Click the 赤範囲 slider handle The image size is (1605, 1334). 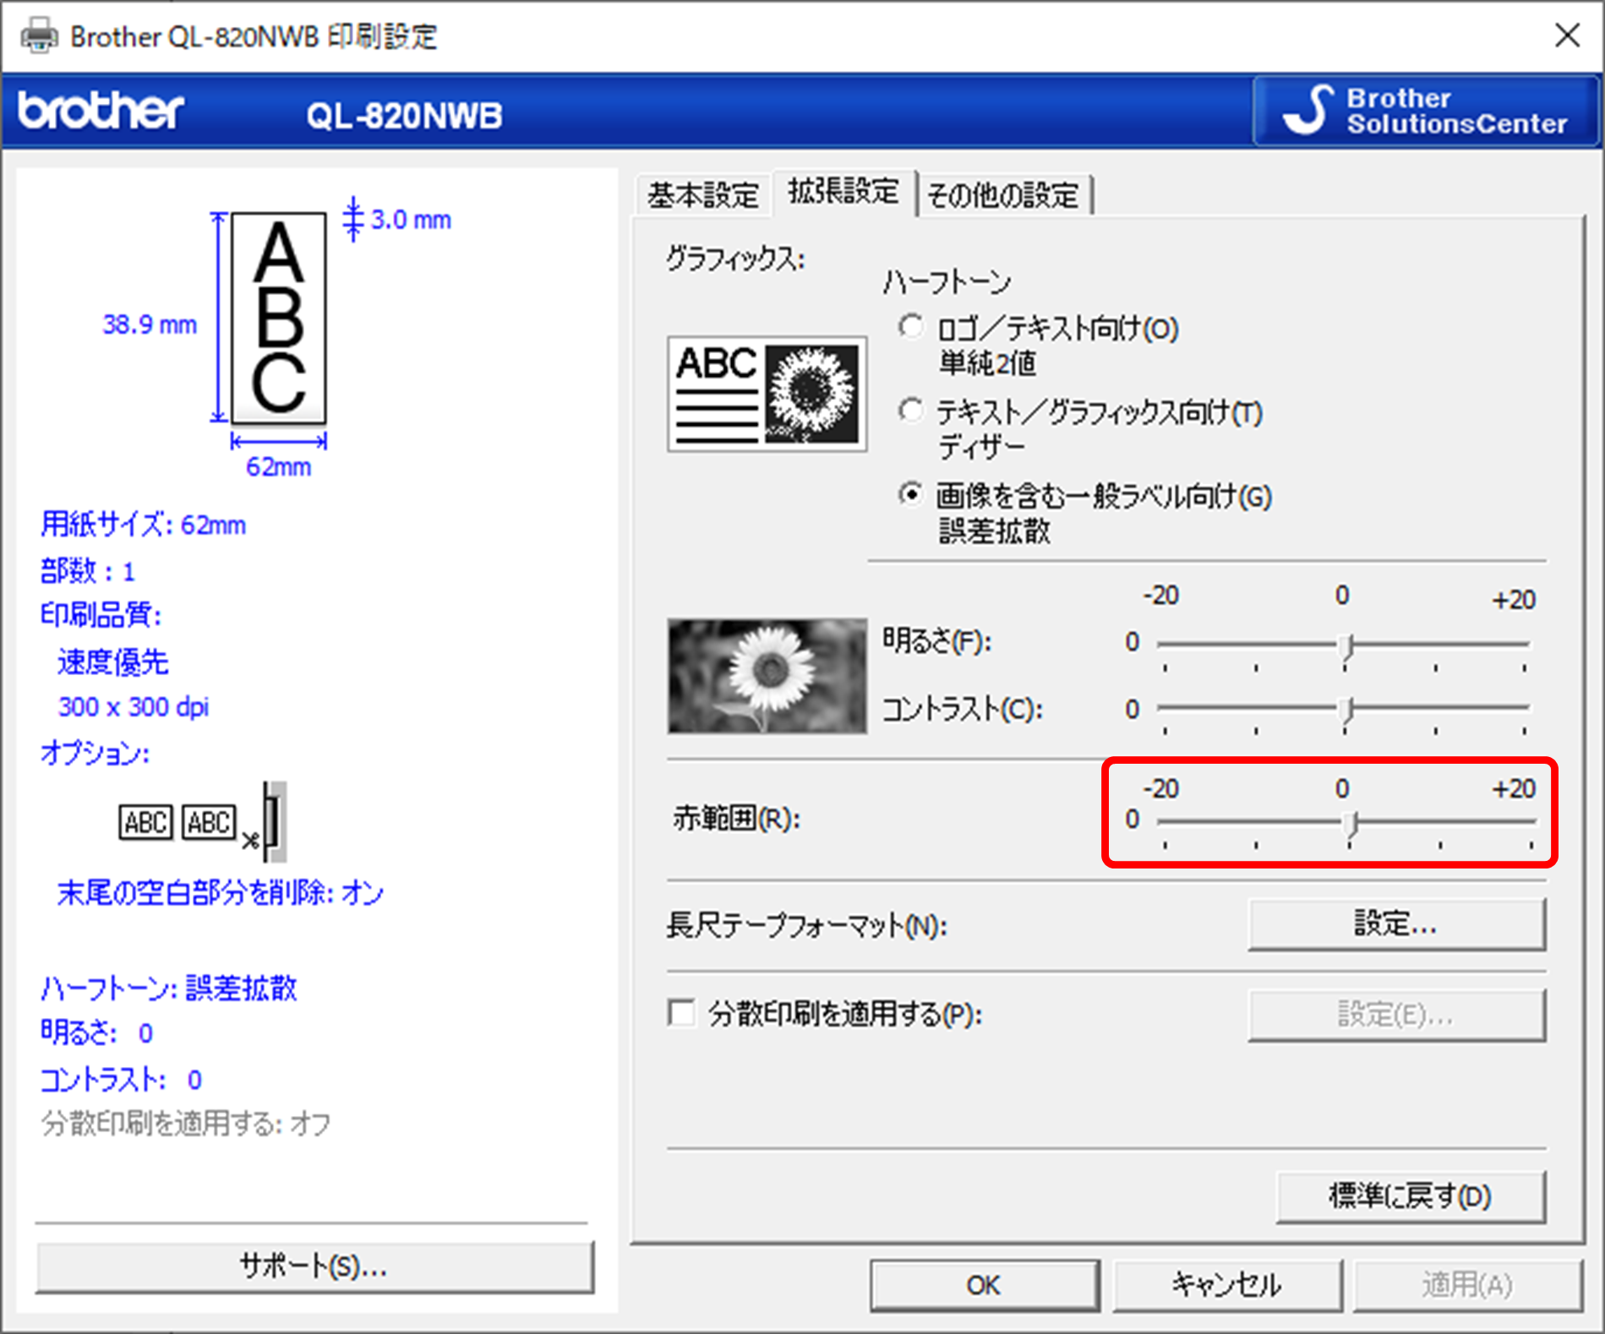coord(1351,824)
